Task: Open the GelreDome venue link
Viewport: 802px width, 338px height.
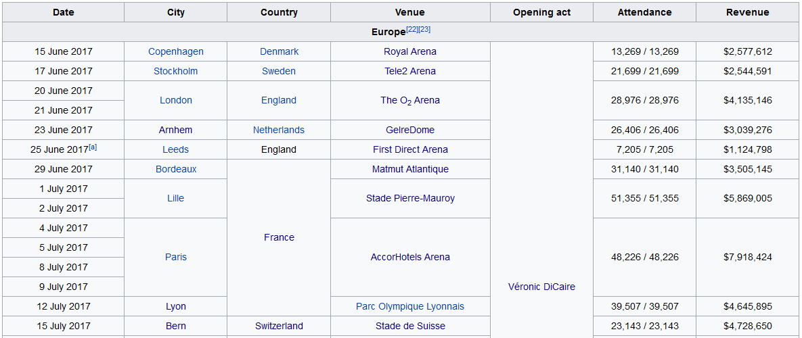Action: (410, 130)
